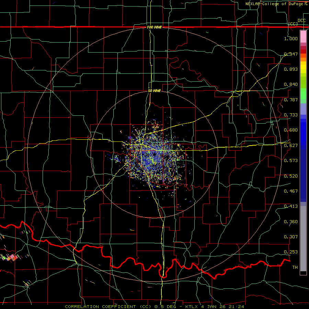Screen dimensions: 309x309
Task: Click the 0.520 scale value
Action: [x=291, y=176]
